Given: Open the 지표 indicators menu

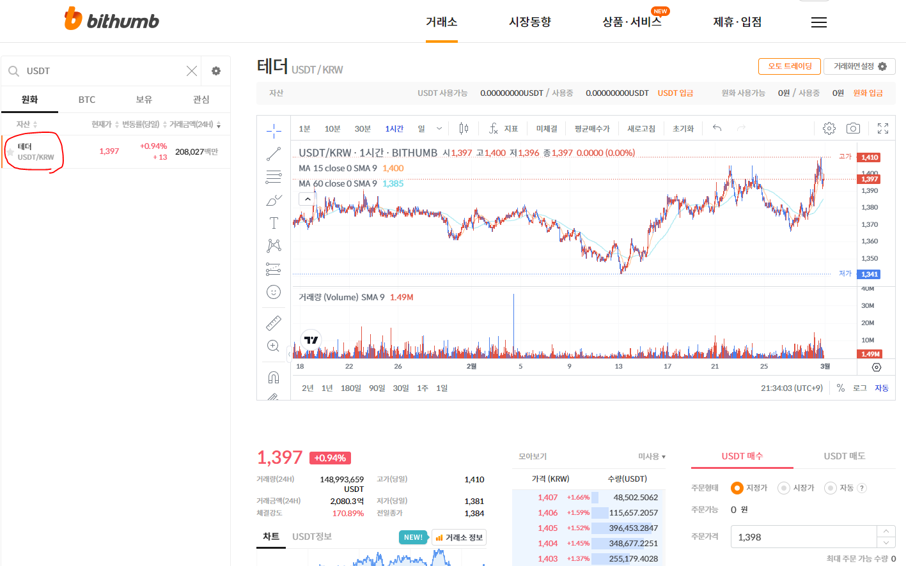Looking at the screenshot, I should tap(503, 128).
